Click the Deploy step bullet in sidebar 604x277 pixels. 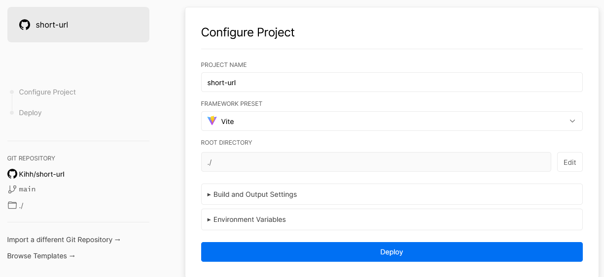coord(12,113)
